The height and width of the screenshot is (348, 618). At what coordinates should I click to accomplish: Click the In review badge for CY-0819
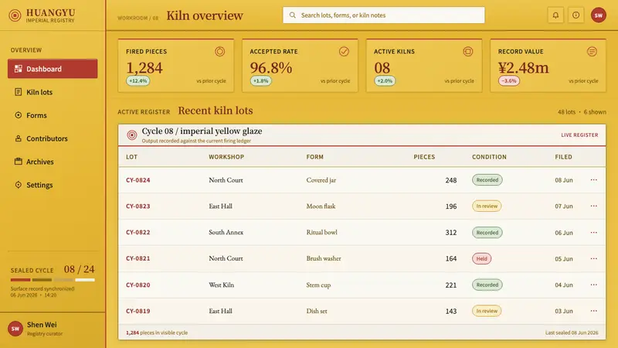(487, 311)
